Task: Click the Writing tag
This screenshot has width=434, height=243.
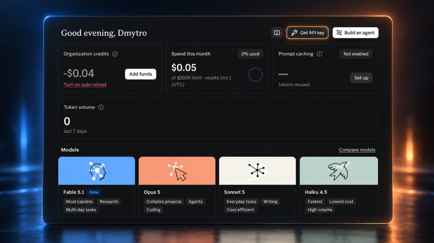Action: (270, 201)
